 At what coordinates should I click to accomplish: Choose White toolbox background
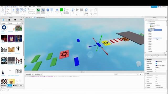click(x=9, y=85)
